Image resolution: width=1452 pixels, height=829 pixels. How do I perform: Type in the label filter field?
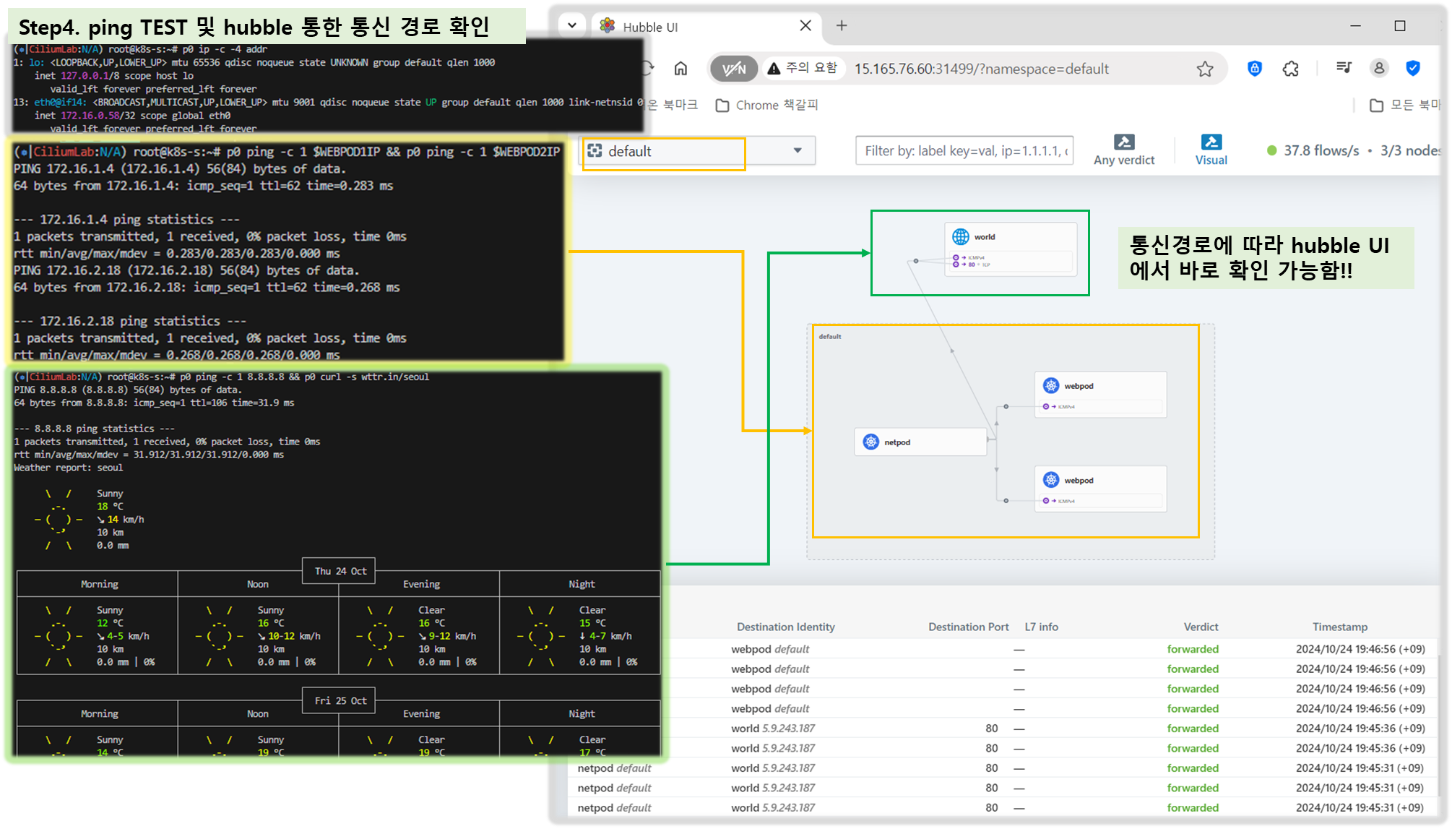964,150
